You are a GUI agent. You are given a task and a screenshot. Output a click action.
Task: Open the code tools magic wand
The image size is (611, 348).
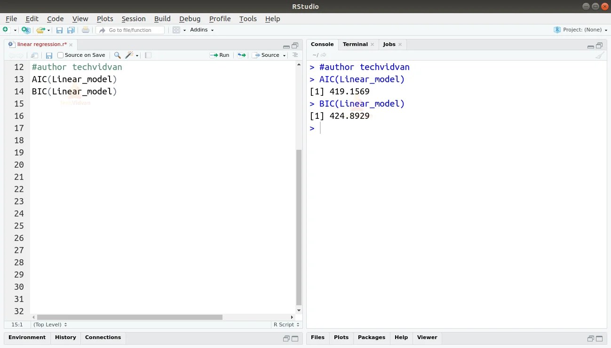tap(129, 55)
